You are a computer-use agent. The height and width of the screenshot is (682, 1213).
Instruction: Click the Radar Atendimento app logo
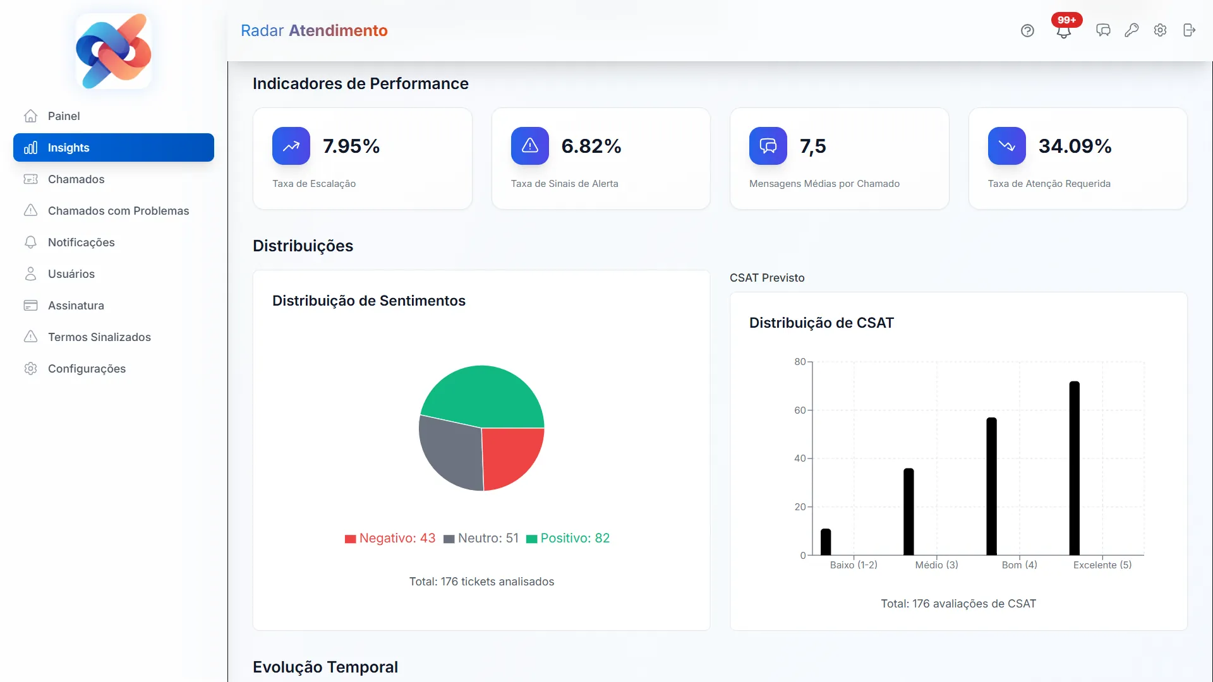(x=114, y=51)
